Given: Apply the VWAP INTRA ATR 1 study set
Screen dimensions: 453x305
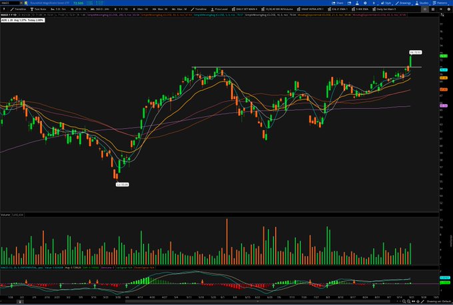Looking at the screenshot, I should tap(310, 9).
